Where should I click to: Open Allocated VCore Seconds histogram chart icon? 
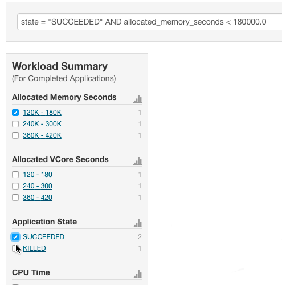pyautogui.click(x=138, y=161)
